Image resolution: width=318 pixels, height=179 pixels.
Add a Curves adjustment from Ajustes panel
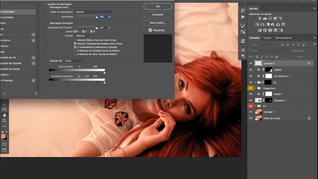coord(270,18)
